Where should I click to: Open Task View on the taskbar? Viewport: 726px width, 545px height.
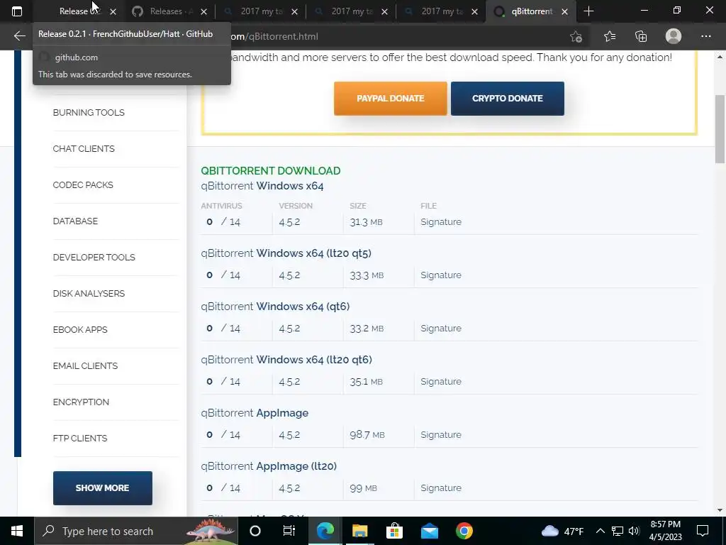[x=289, y=531]
